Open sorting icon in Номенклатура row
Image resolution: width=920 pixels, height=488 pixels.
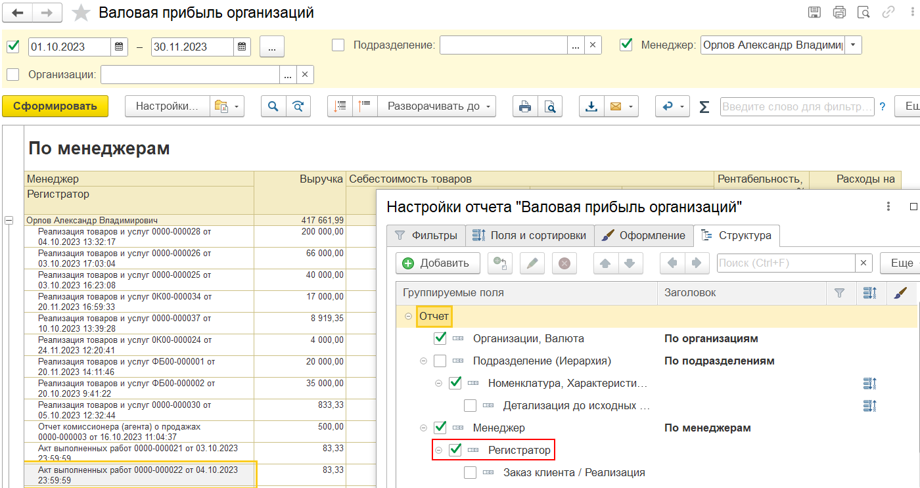coord(870,383)
